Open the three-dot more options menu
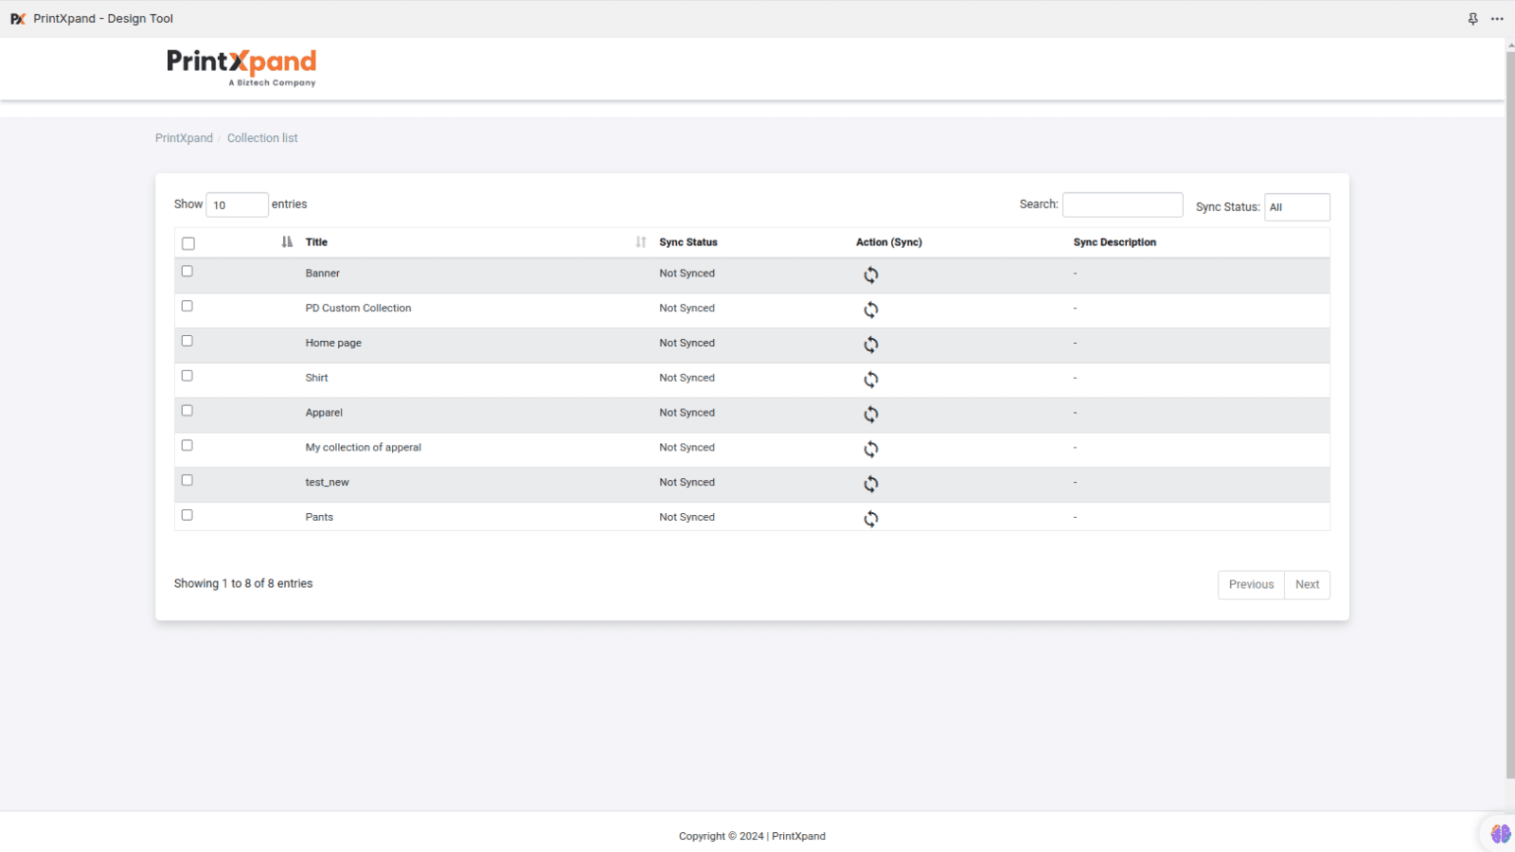This screenshot has height=852, width=1515. coord(1497,19)
